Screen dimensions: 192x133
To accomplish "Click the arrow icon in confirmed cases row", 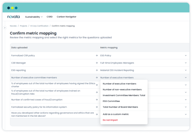I will pyautogui.click(x=96, y=100).
